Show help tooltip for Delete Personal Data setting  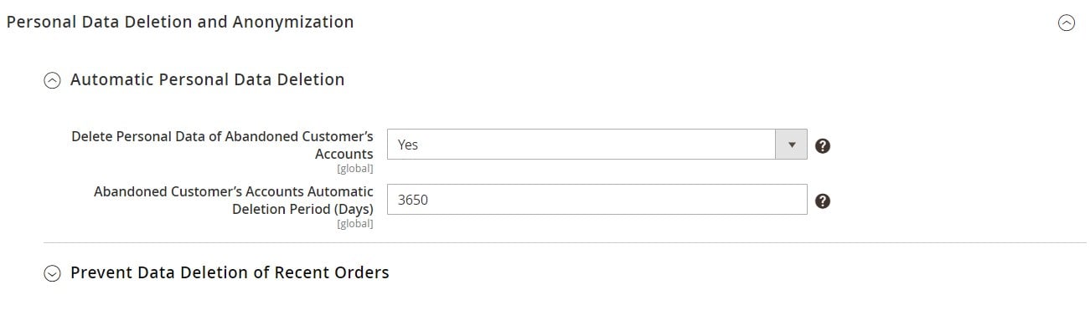823,145
